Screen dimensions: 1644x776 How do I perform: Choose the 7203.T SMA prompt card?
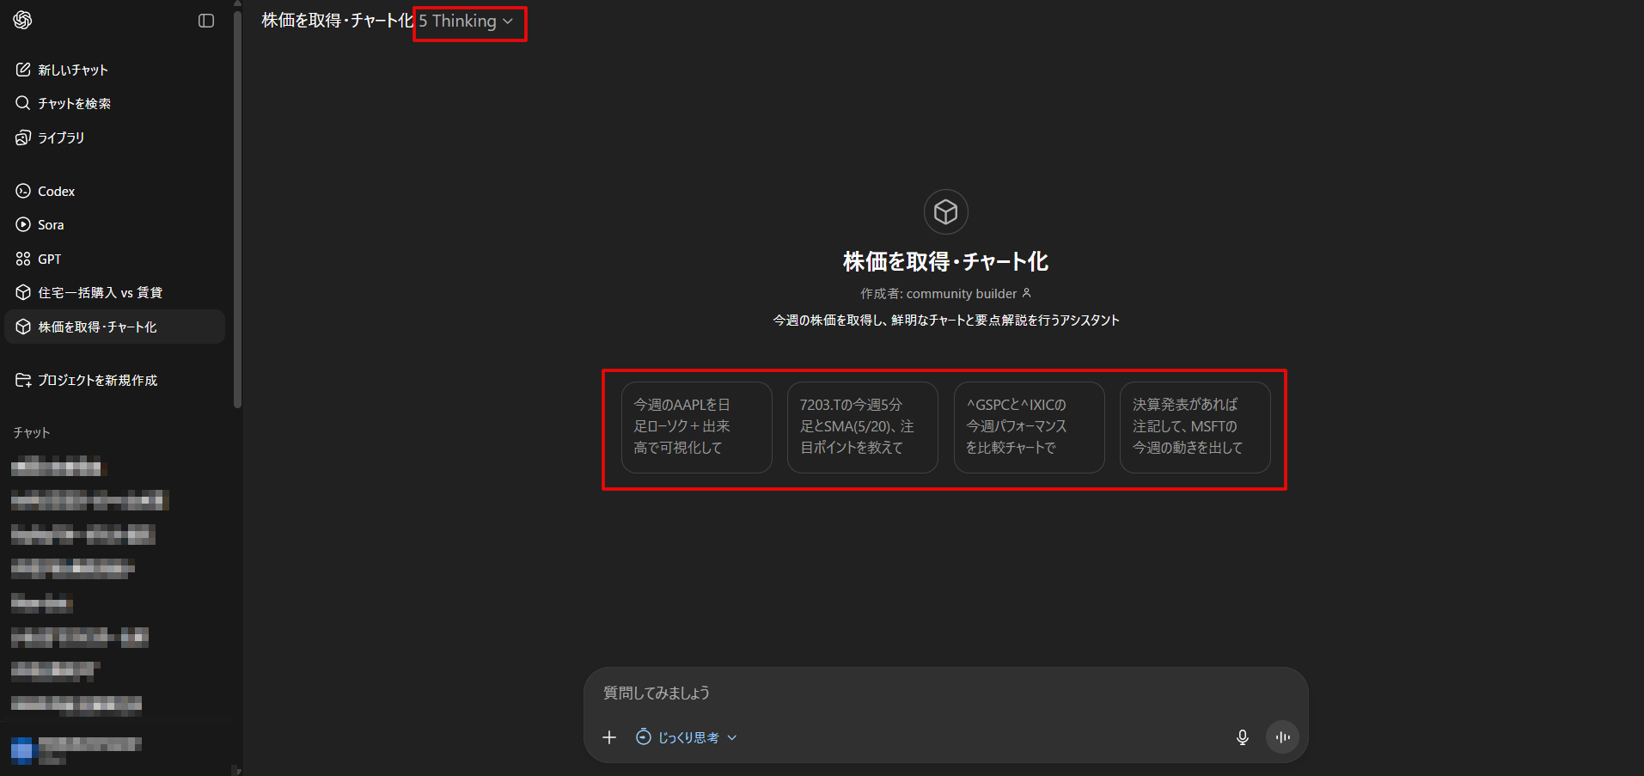862,427
